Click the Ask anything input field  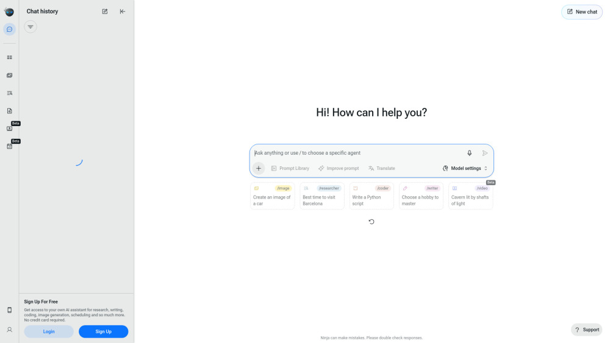point(357,153)
